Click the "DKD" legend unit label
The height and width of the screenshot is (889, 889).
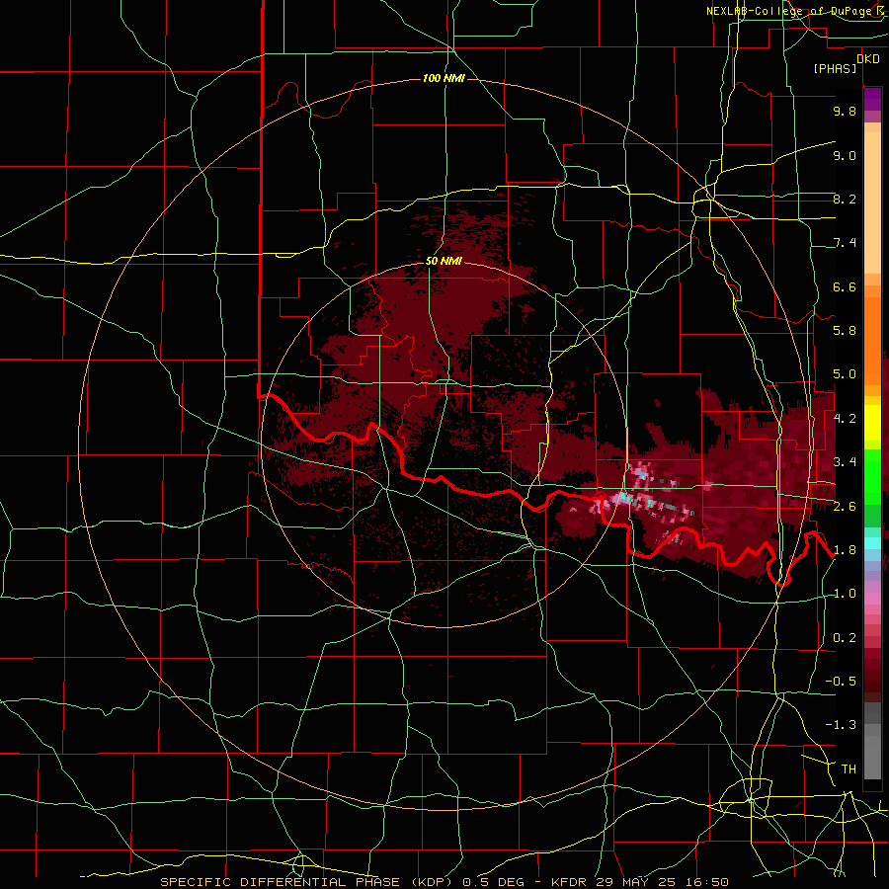pos(868,59)
